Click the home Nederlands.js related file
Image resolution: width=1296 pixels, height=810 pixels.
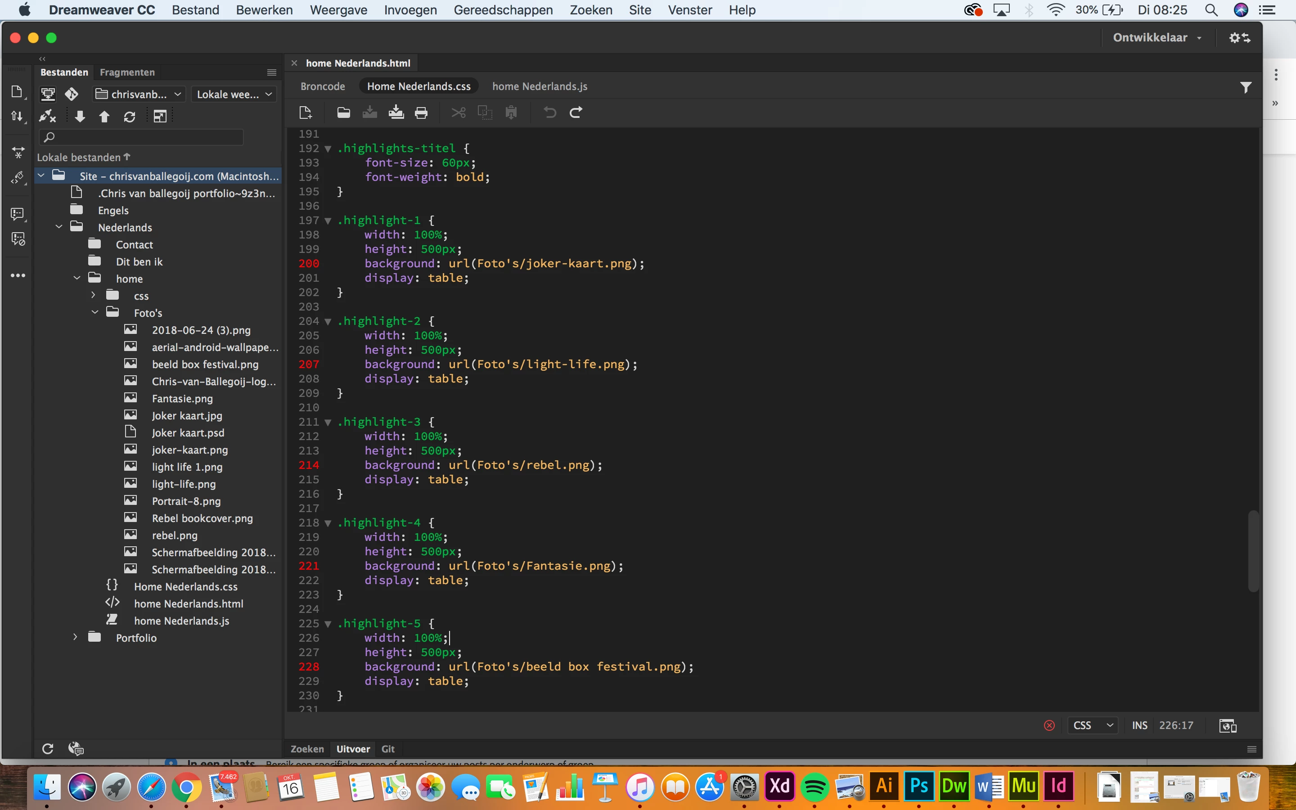539,86
